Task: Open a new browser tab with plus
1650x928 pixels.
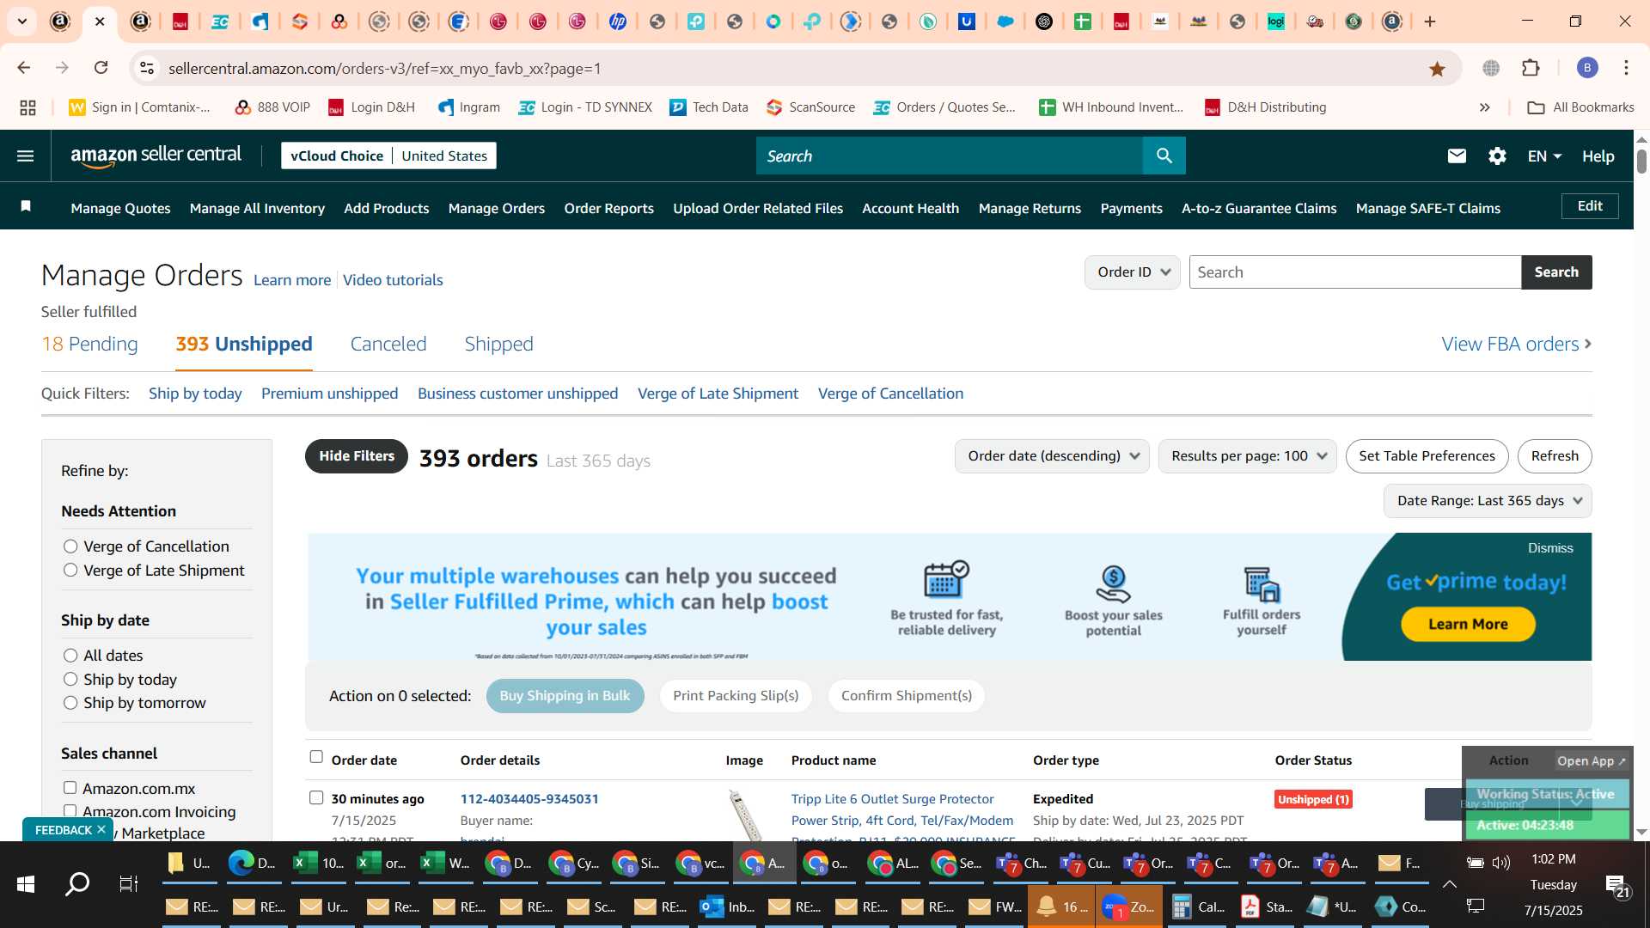Action: [1430, 21]
